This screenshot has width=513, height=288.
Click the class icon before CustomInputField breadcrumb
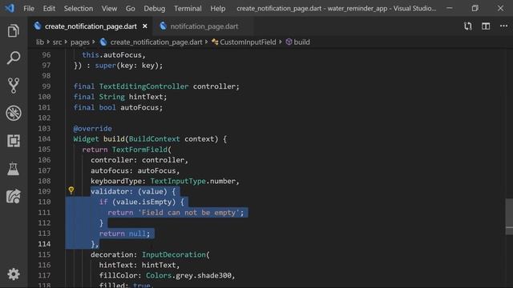215,42
